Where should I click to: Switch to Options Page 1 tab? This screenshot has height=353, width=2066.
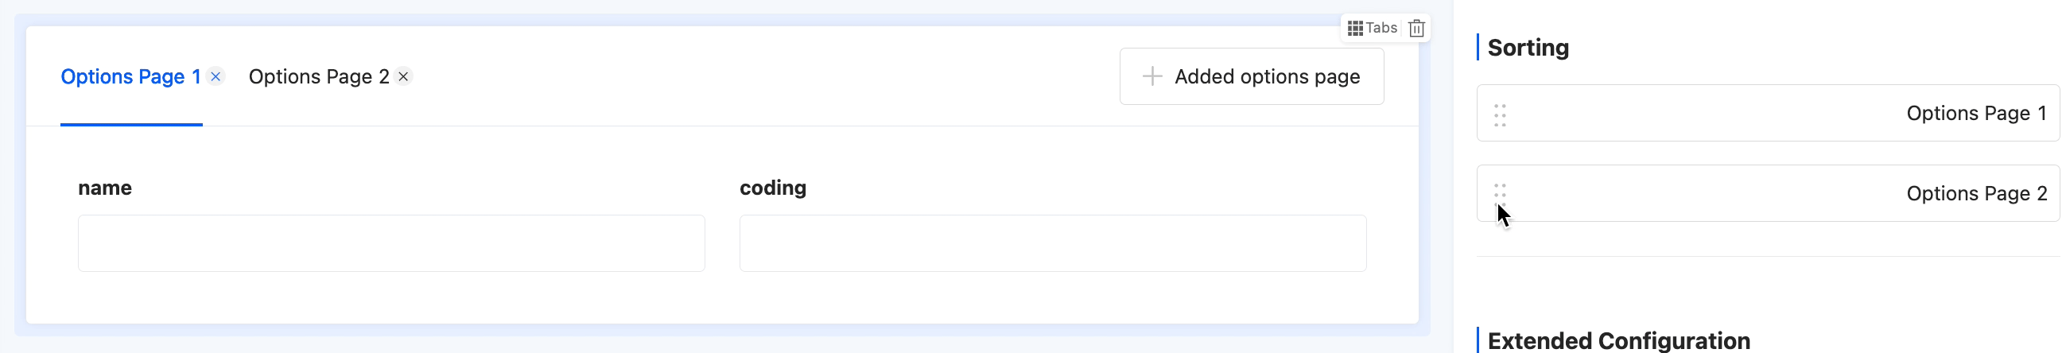click(x=130, y=77)
